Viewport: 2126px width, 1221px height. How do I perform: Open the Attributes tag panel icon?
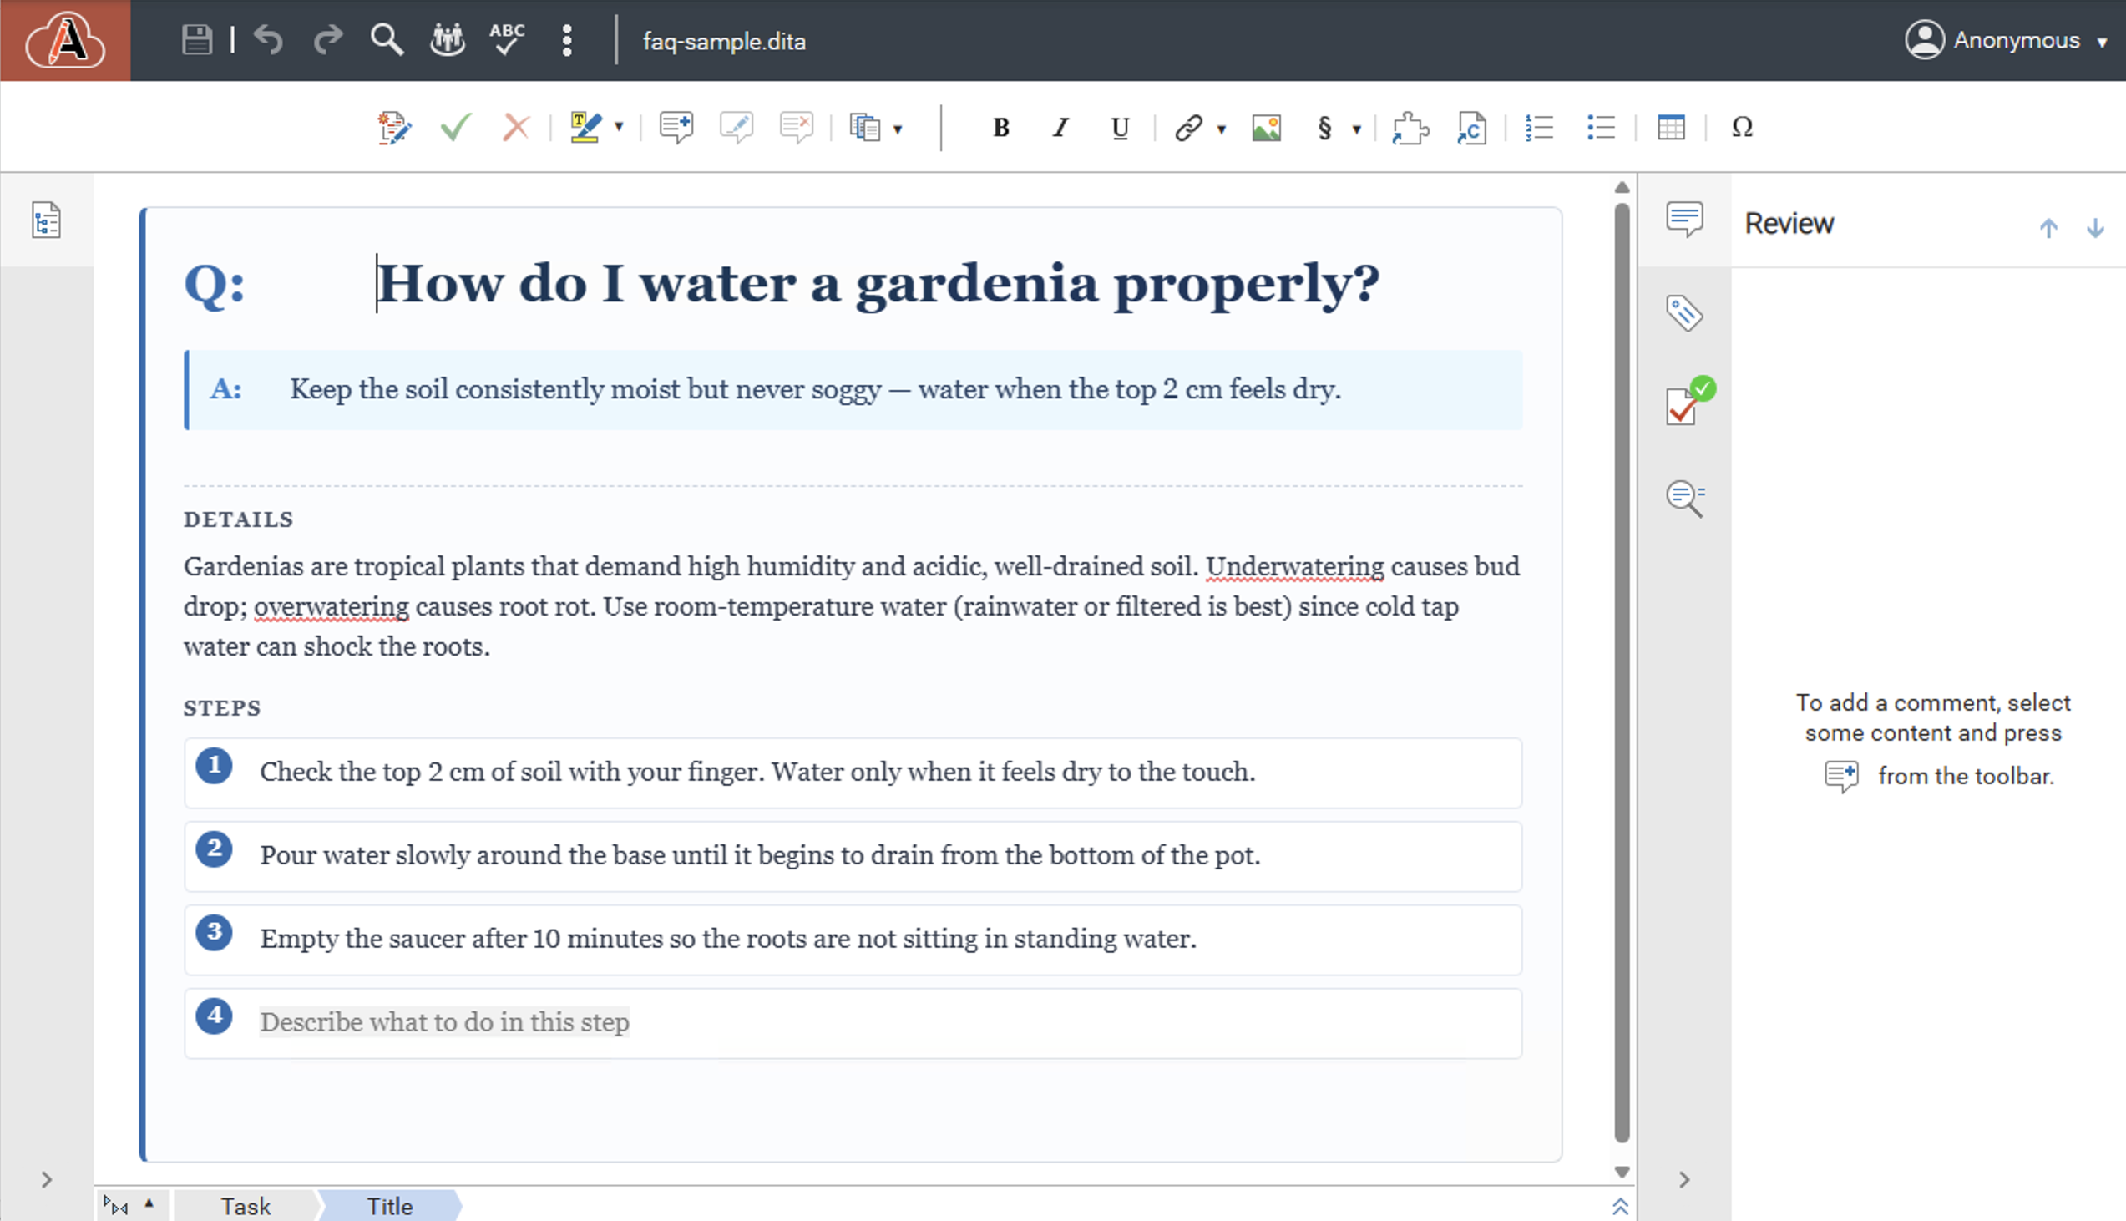tap(1684, 314)
